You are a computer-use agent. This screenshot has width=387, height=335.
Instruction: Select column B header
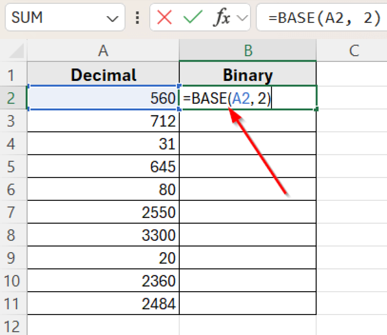tap(248, 50)
